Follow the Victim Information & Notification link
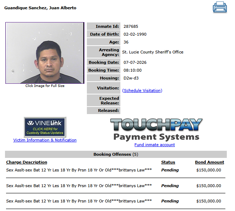Viewport: 235px width, 211px height. click(x=45, y=140)
